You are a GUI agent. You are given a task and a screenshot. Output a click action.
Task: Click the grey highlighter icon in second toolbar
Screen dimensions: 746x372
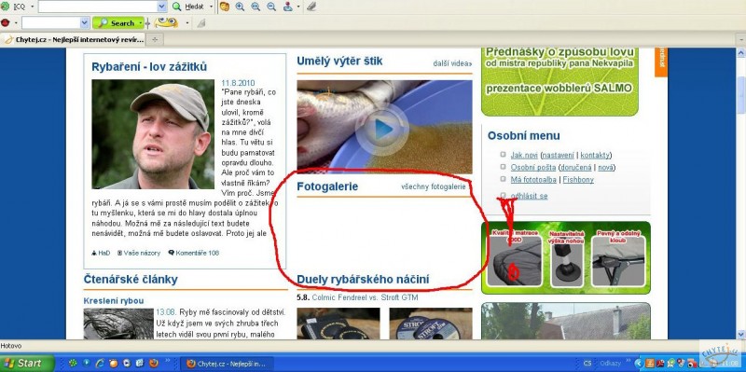pos(201,22)
